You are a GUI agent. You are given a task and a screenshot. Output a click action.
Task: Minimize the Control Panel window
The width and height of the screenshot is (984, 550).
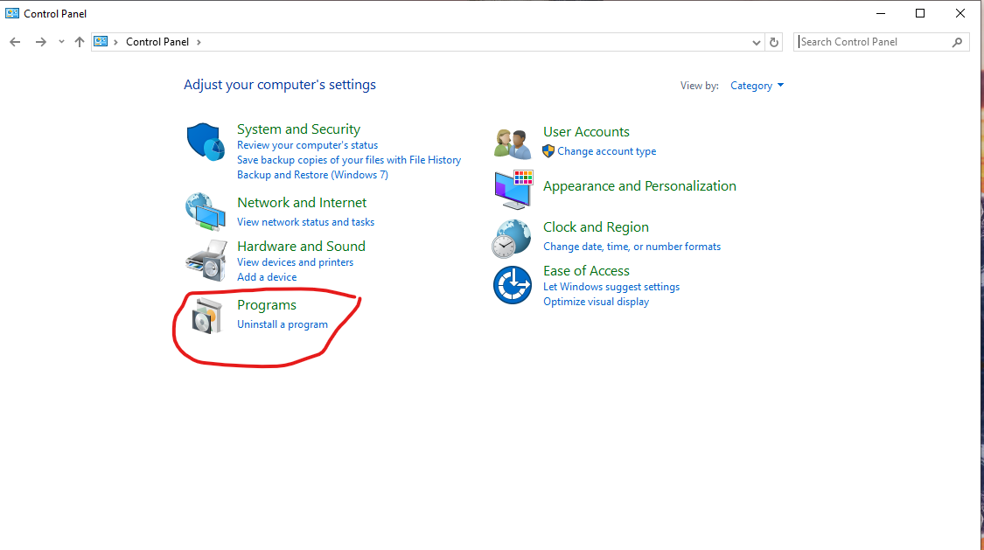[881, 13]
